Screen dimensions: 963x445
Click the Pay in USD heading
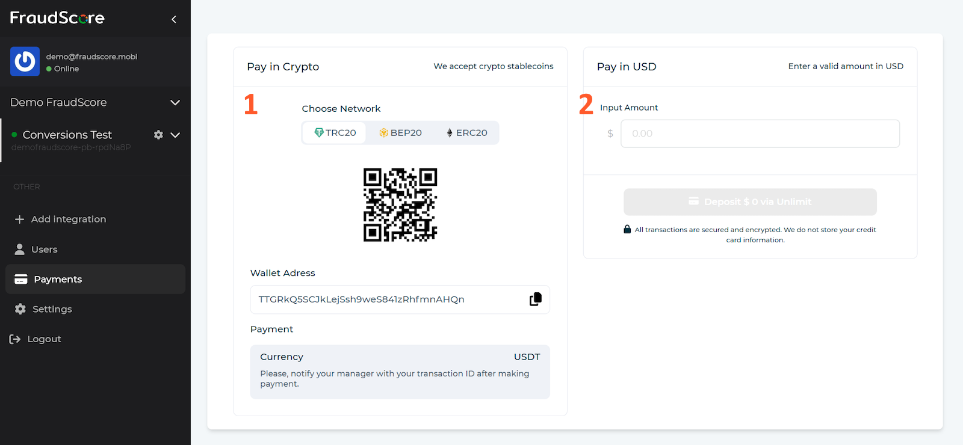click(627, 67)
